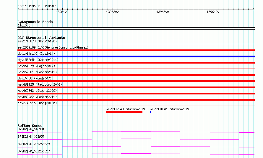Click the BRSK2|NM_001256627 transcript label

(34, 151)
